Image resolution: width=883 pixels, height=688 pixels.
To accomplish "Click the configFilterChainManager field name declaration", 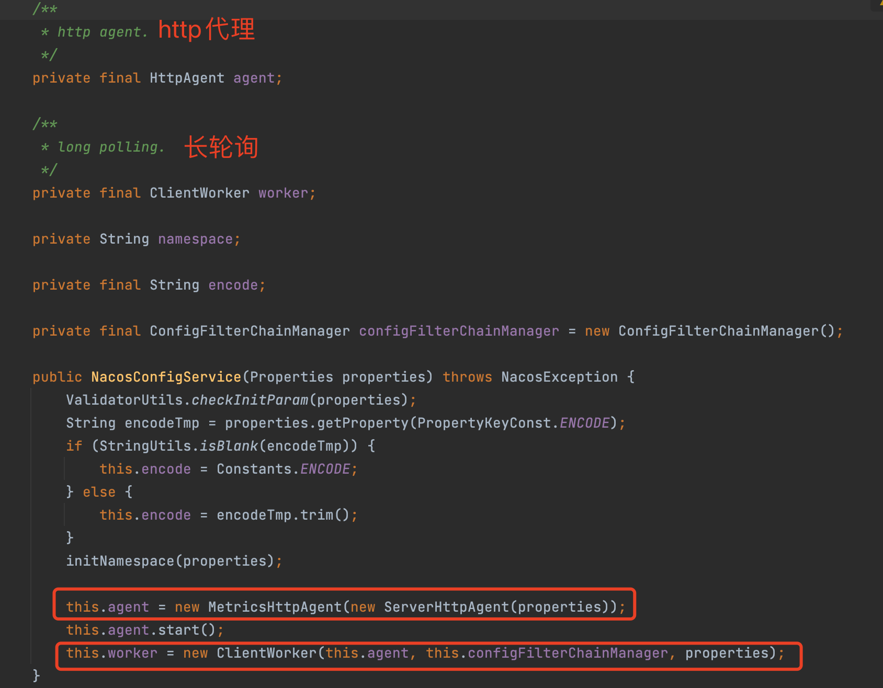I will pos(459,331).
